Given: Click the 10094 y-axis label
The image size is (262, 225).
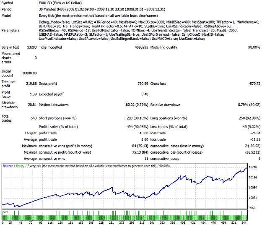Looking at the screenshot, I should tap(253, 188).
